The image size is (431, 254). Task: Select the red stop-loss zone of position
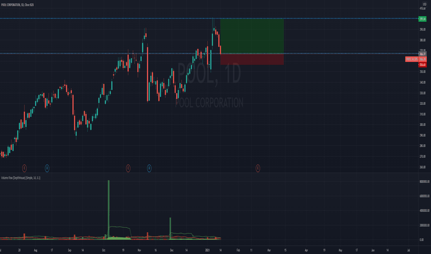tap(252, 59)
